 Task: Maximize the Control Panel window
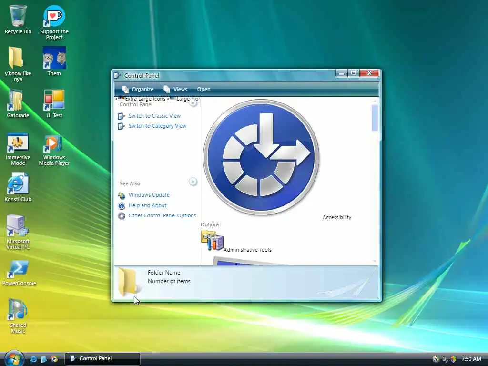coord(354,73)
